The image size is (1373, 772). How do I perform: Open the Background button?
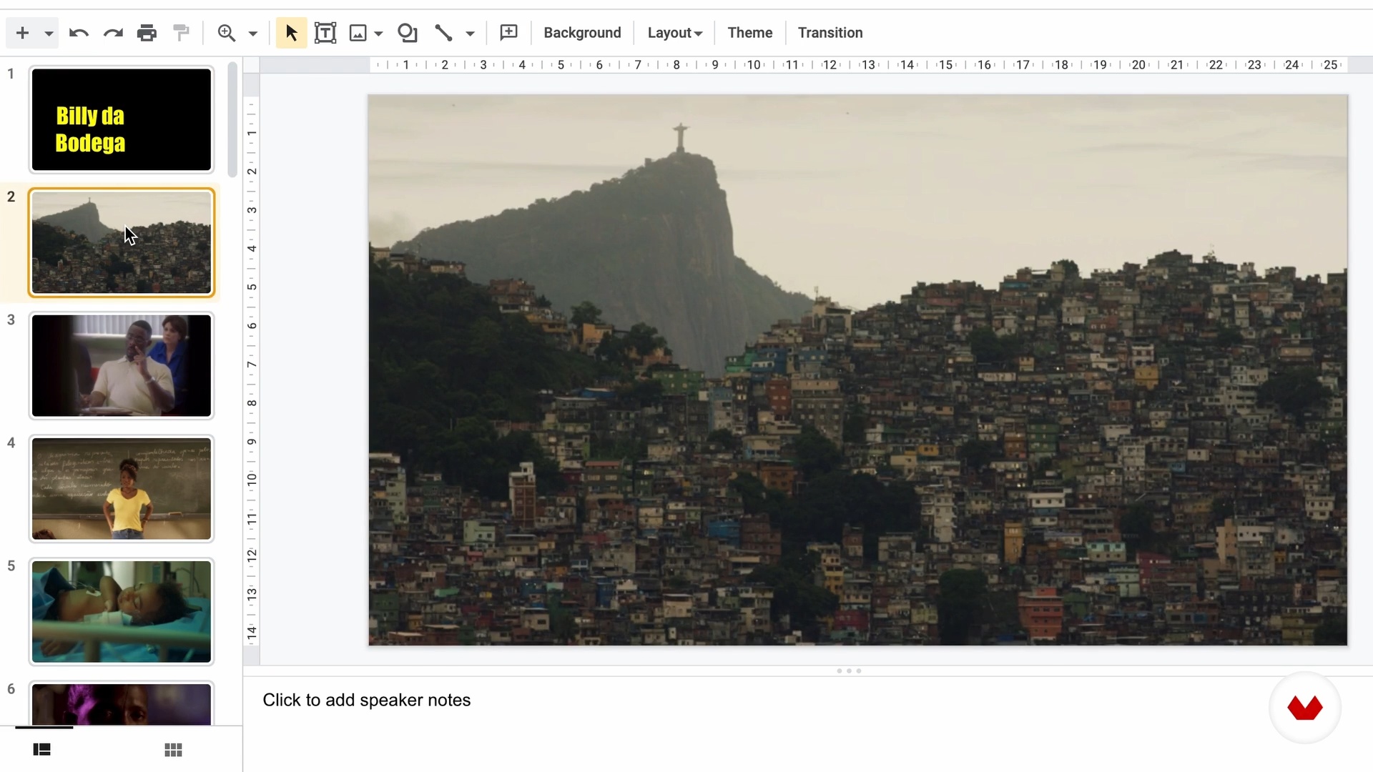(x=582, y=33)
